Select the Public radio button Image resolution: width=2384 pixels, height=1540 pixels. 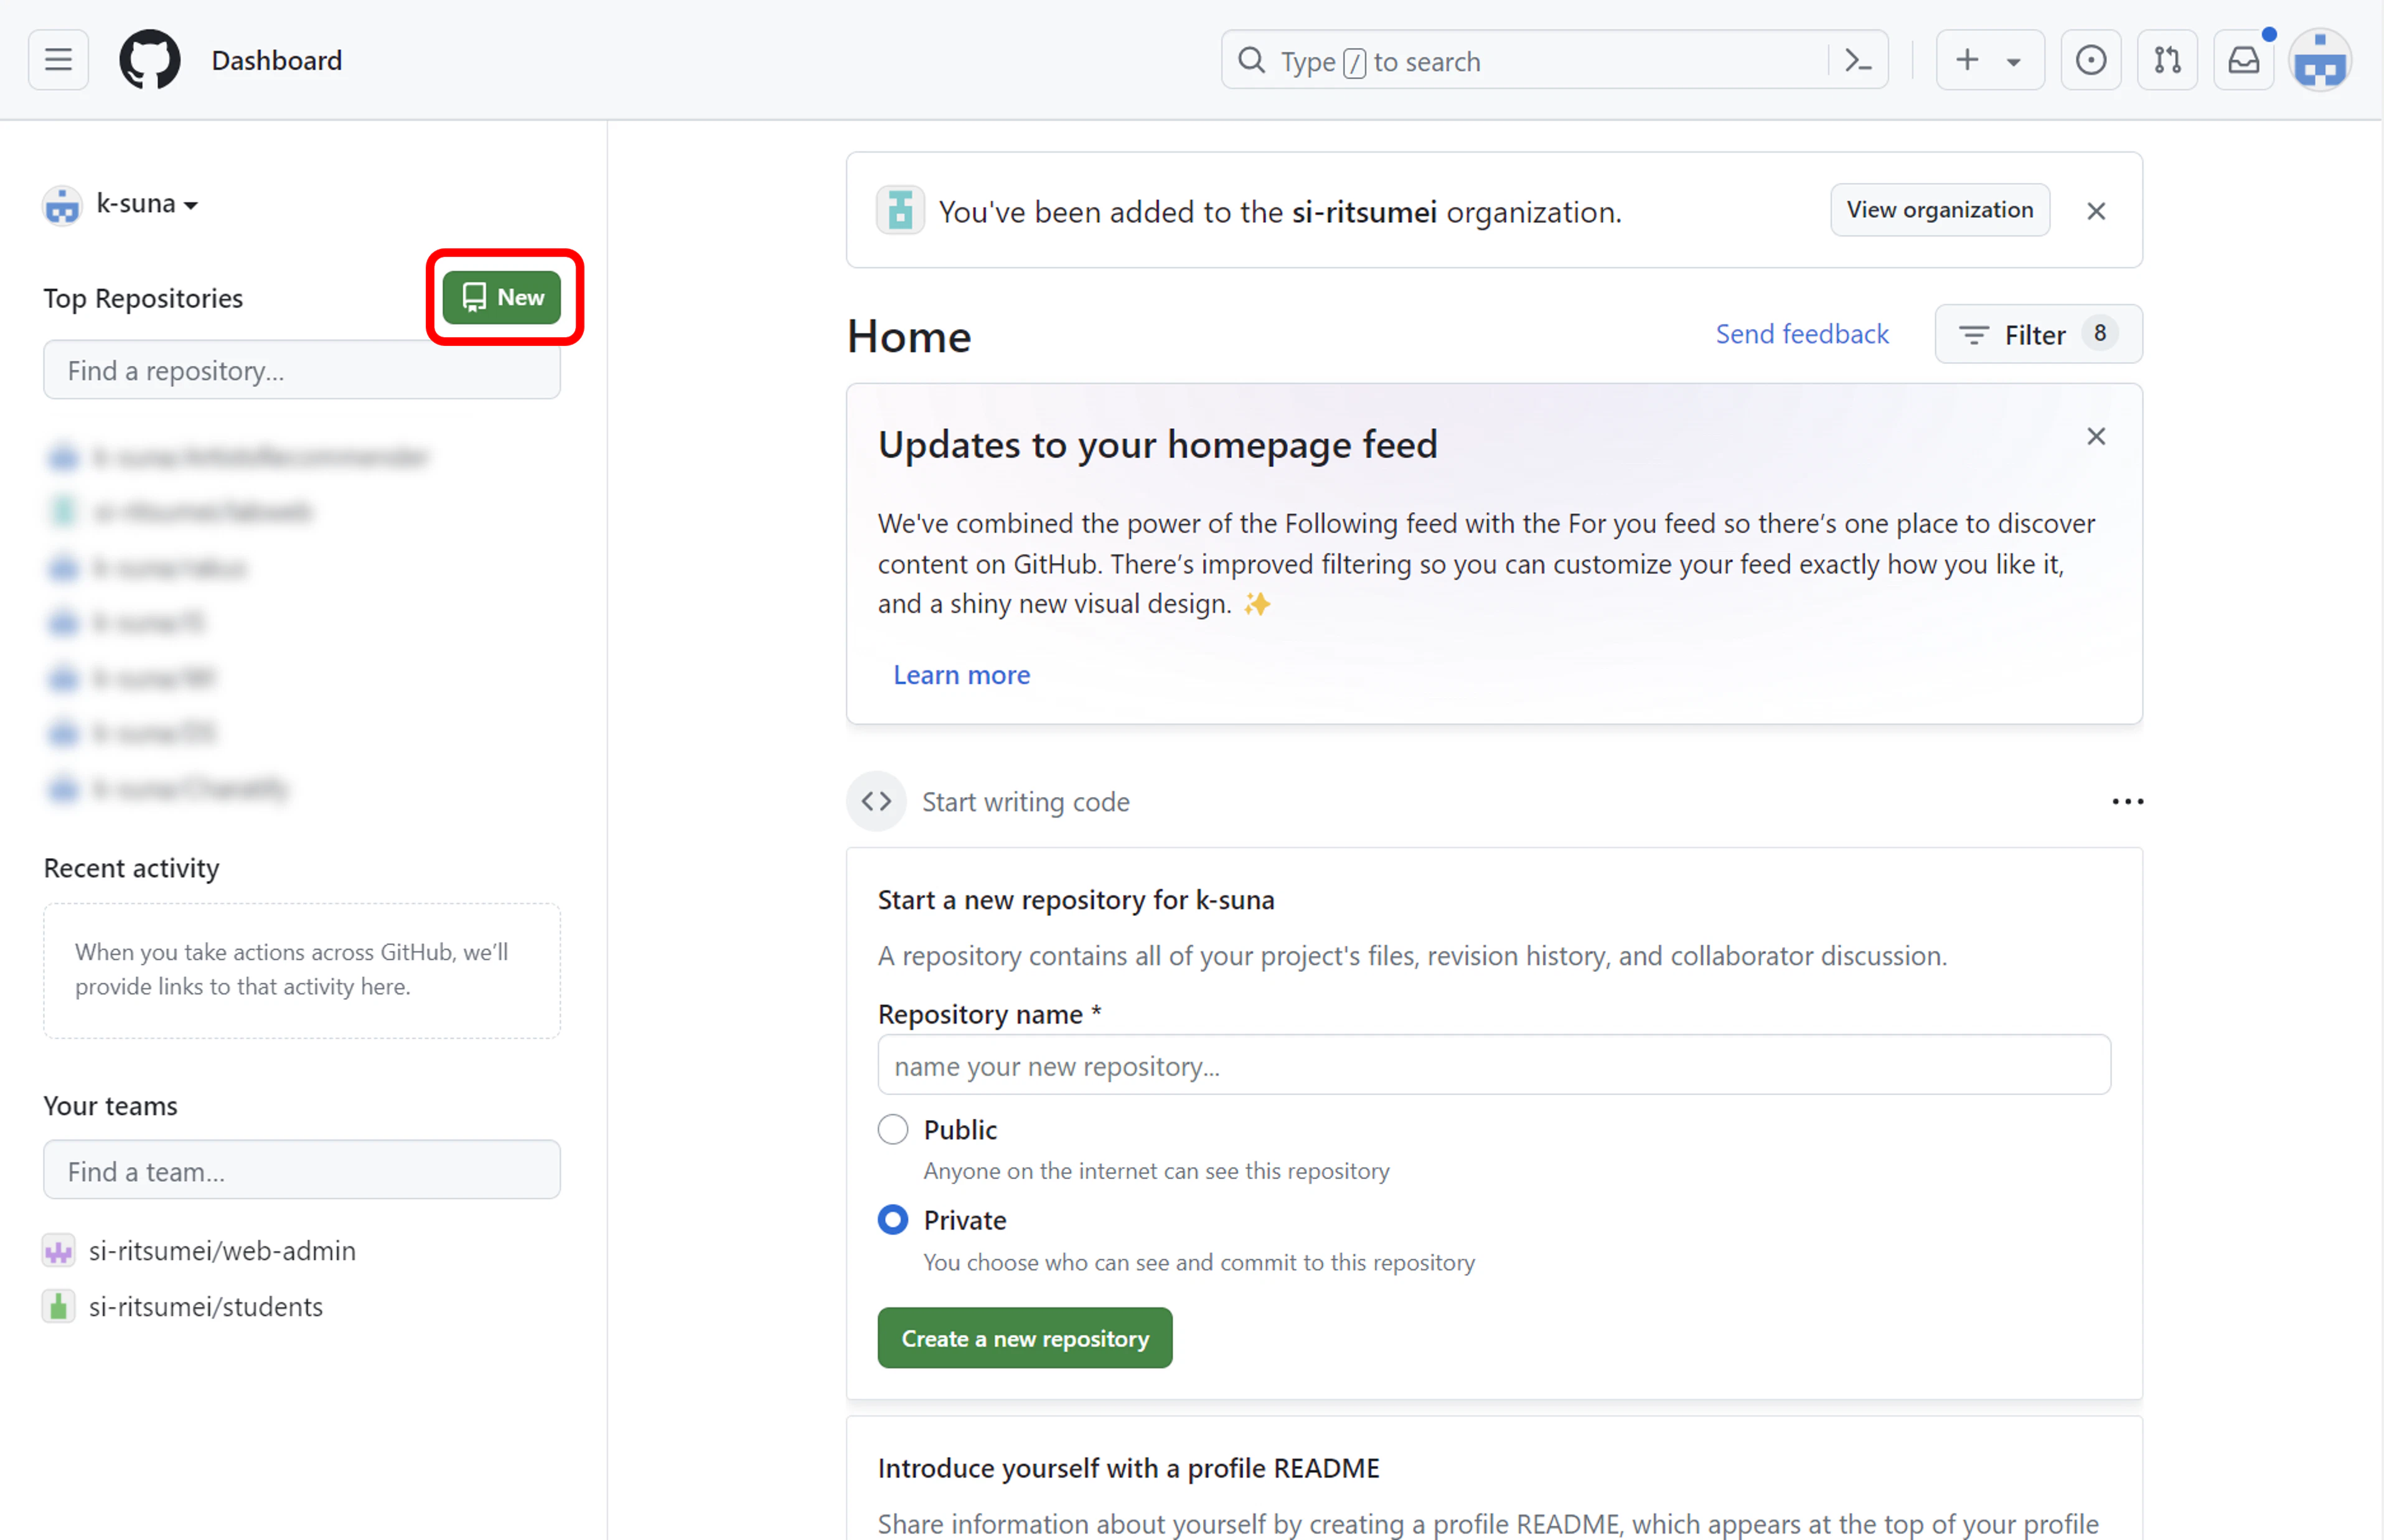(x=893, y=1129)
